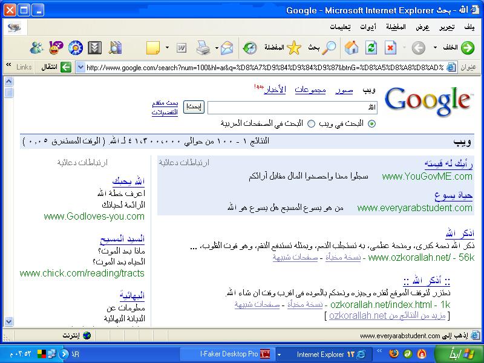Click the round blue gear toolbar icon
Viewport: 484px width, 363px height.
click(76, 48)
